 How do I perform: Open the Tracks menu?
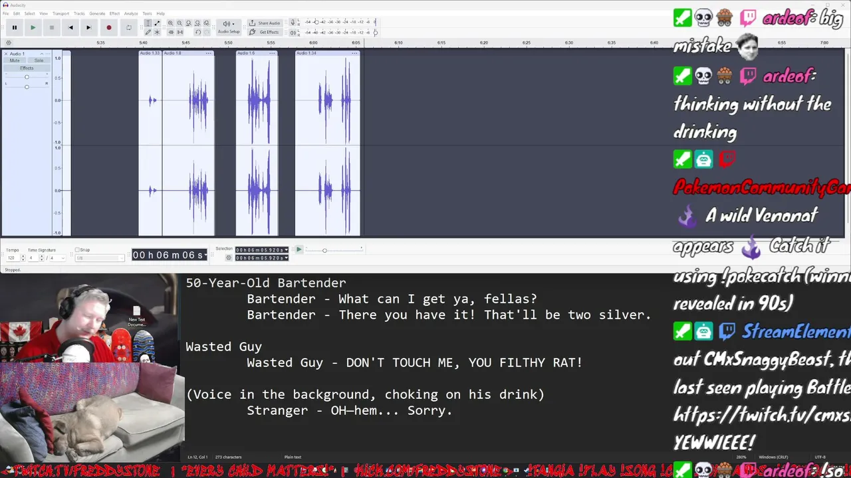click(x=79, y=13)
